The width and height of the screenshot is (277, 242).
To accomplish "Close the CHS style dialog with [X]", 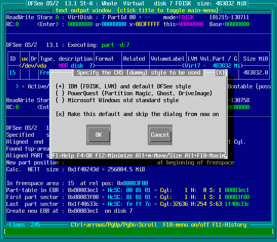I will (x=220, y=73).
